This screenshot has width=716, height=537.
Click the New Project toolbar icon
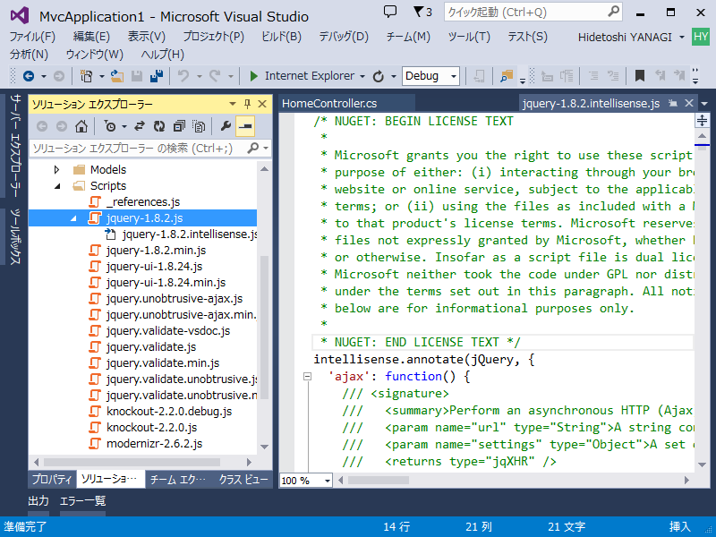pyautogui.click(x=86, y=76)
